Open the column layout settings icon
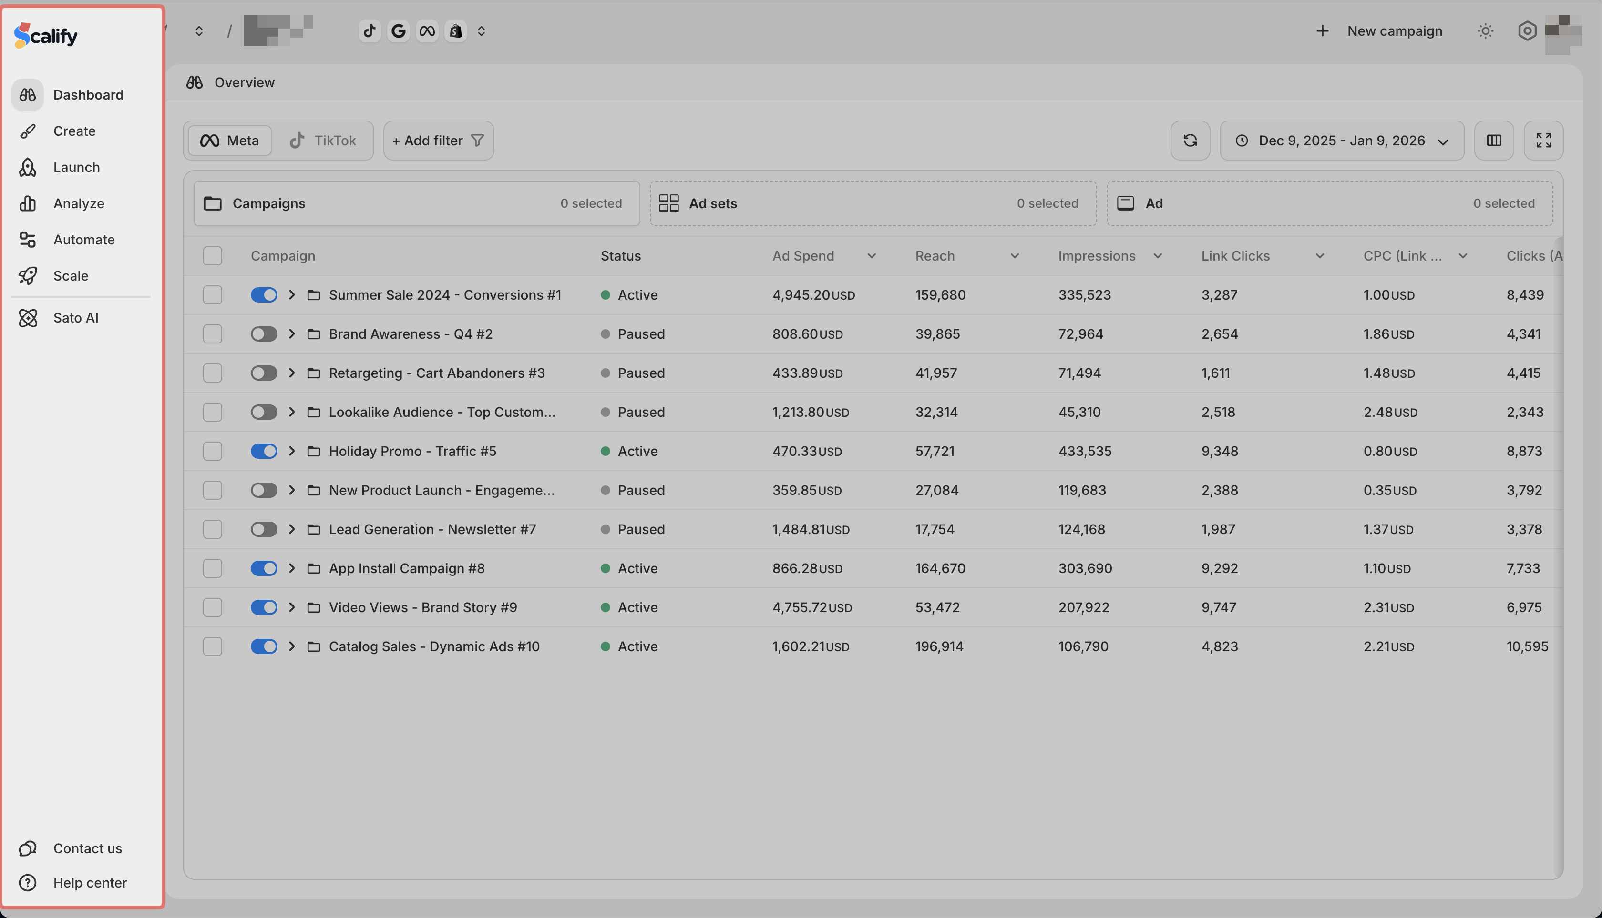Viewport: 1602px width, 918px height. (x=1493, y=141)
